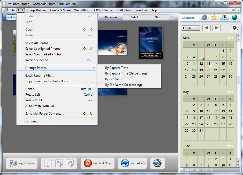Image resolution: width=243 pixels, height=175 pixels.
Task: Open the globe map tab icon
Action: [234, 18]
